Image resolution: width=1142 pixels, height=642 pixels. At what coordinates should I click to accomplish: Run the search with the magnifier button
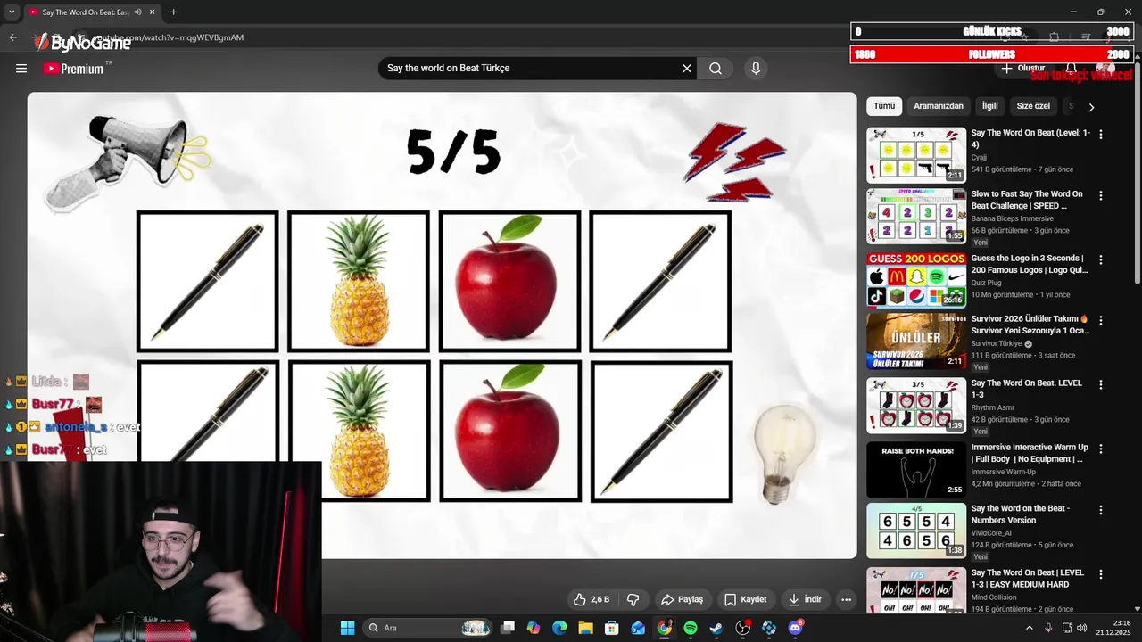(x=716, y=69)
